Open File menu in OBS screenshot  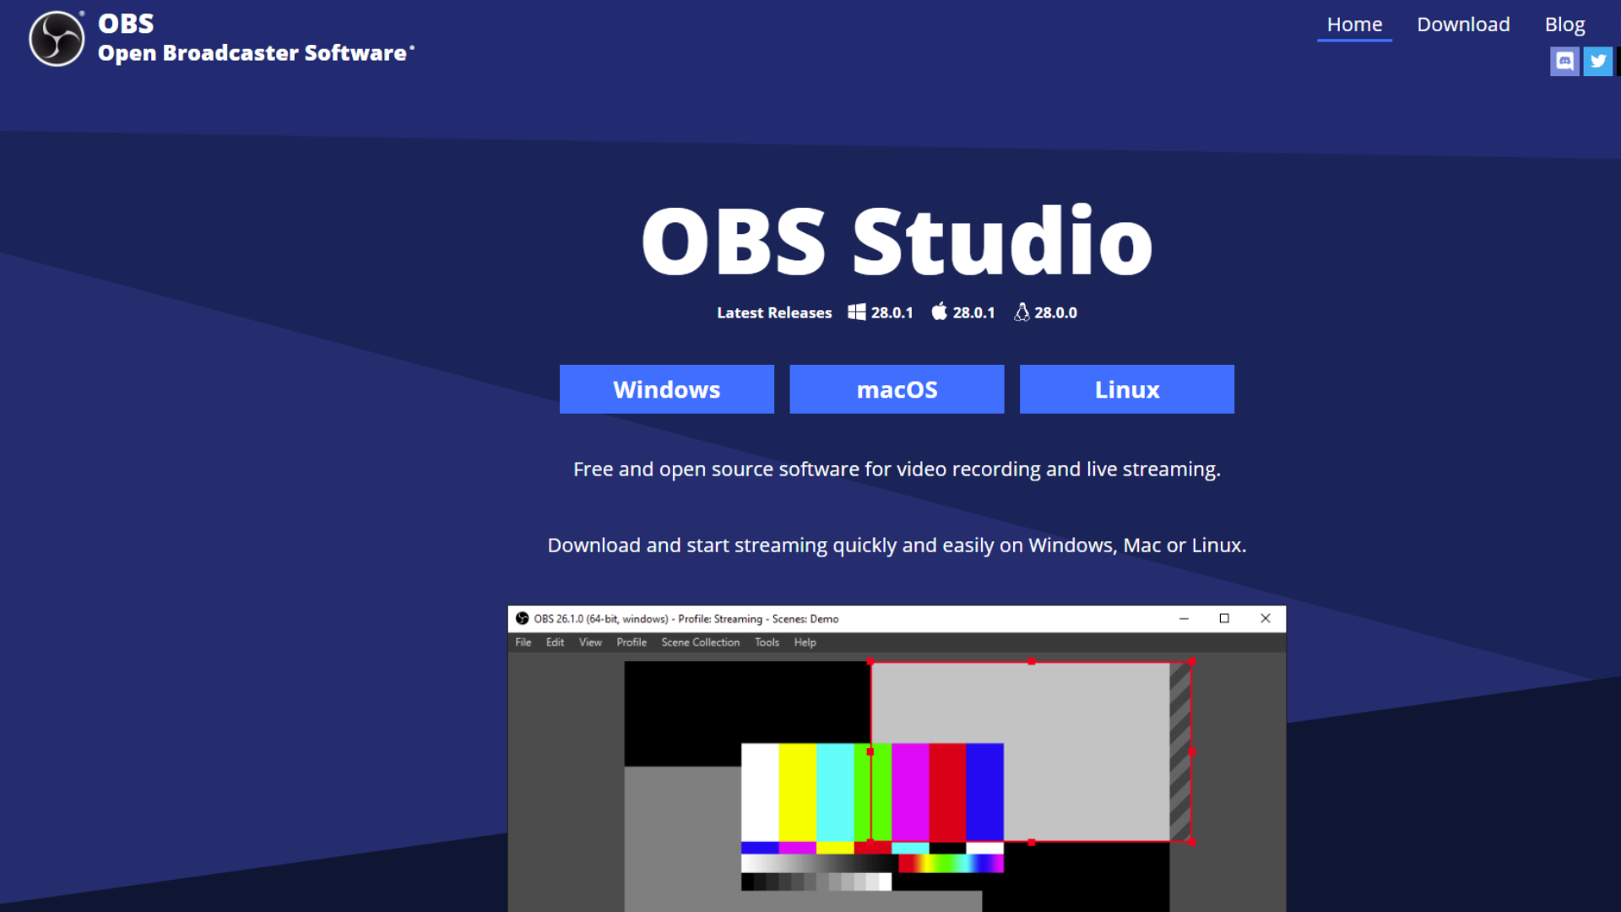pyautogui.click(x=523, y=643)
